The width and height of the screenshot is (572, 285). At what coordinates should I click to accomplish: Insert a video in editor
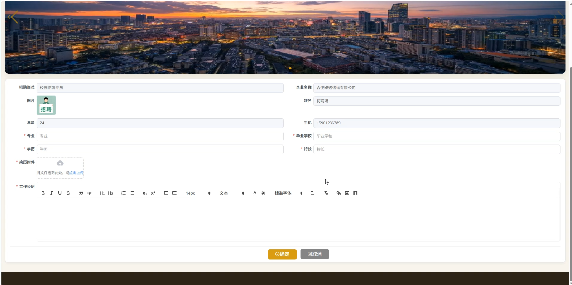click(x=355, y=193)
